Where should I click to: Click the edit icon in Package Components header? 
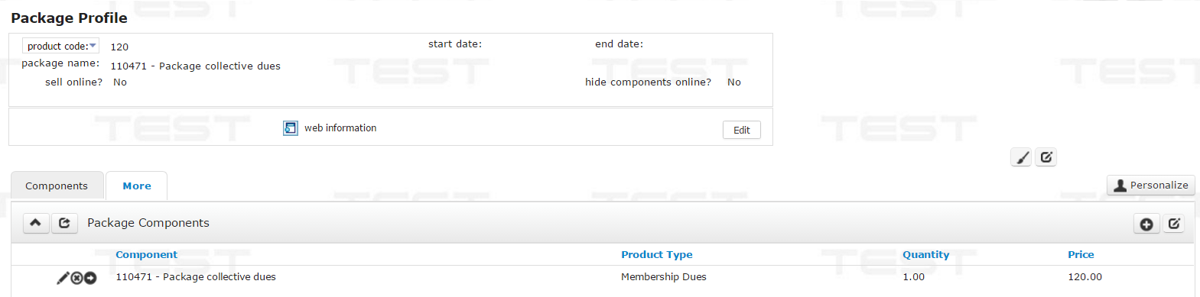1174,224
